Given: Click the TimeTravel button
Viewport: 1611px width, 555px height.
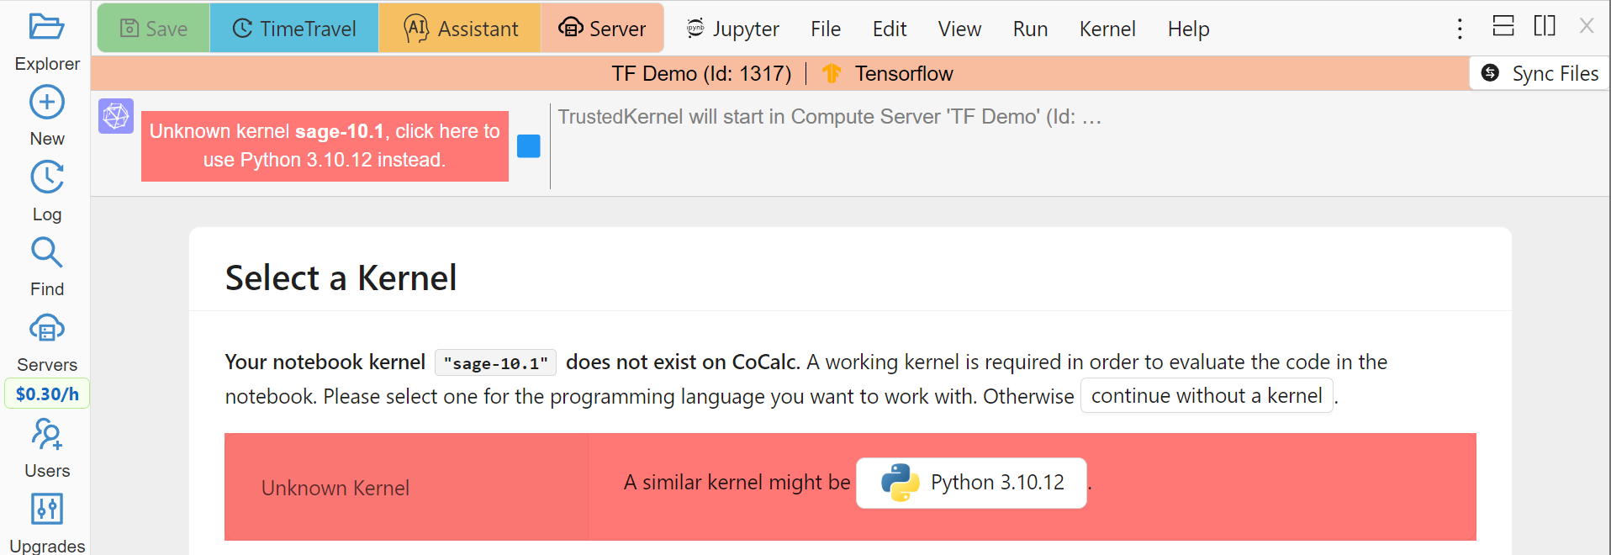Looking at the screenshot, I should (x=293, y=29).
